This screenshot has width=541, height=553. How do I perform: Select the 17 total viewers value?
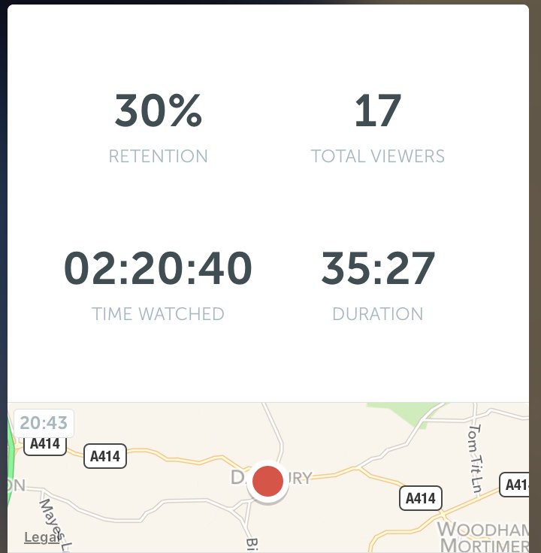coord(378,110)
